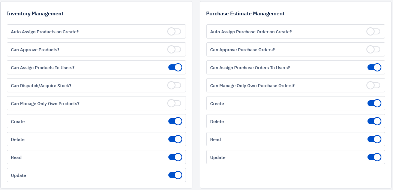Toggle off Purchase Estimate Read permission
The image size is (393, 190).
[x=375, y=139]
